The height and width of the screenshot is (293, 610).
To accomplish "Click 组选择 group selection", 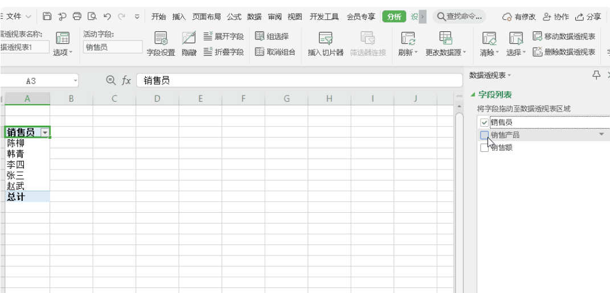I will (x=272, y=36).
